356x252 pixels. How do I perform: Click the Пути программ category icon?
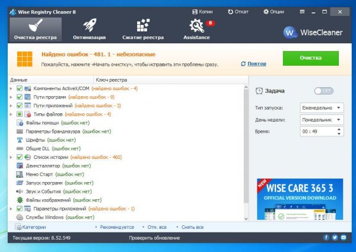(x=27, y=97)
